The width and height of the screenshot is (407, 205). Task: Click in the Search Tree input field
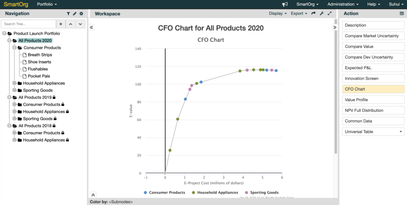pos(29,24)
